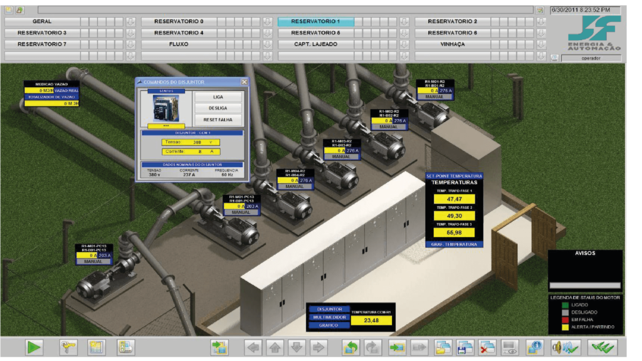Viewport: 642px width, 361px height.
Task: Click the MULTIMEDIDOR button
Action: (x=330, y=317)
